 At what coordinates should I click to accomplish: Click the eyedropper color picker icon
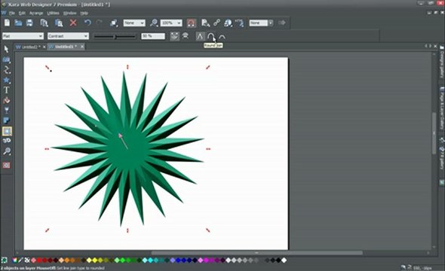click(20, 260)
